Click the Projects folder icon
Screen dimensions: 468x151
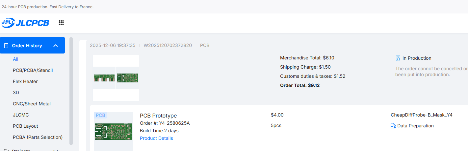coord(6,150)
